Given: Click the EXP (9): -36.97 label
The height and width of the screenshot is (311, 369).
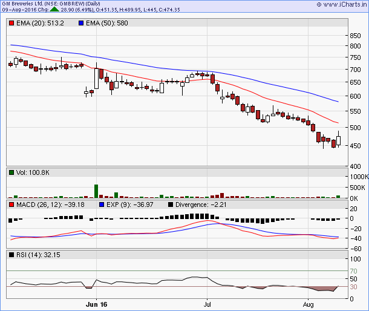Looking at the screenshot, I should [x=129, y=205].
